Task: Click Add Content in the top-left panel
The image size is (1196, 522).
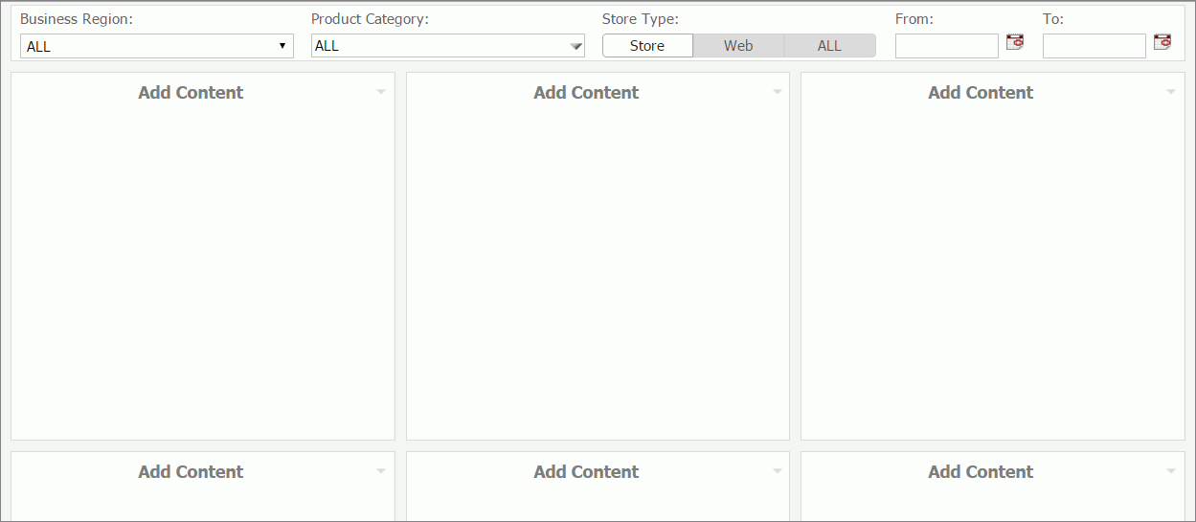Action: 191,93
